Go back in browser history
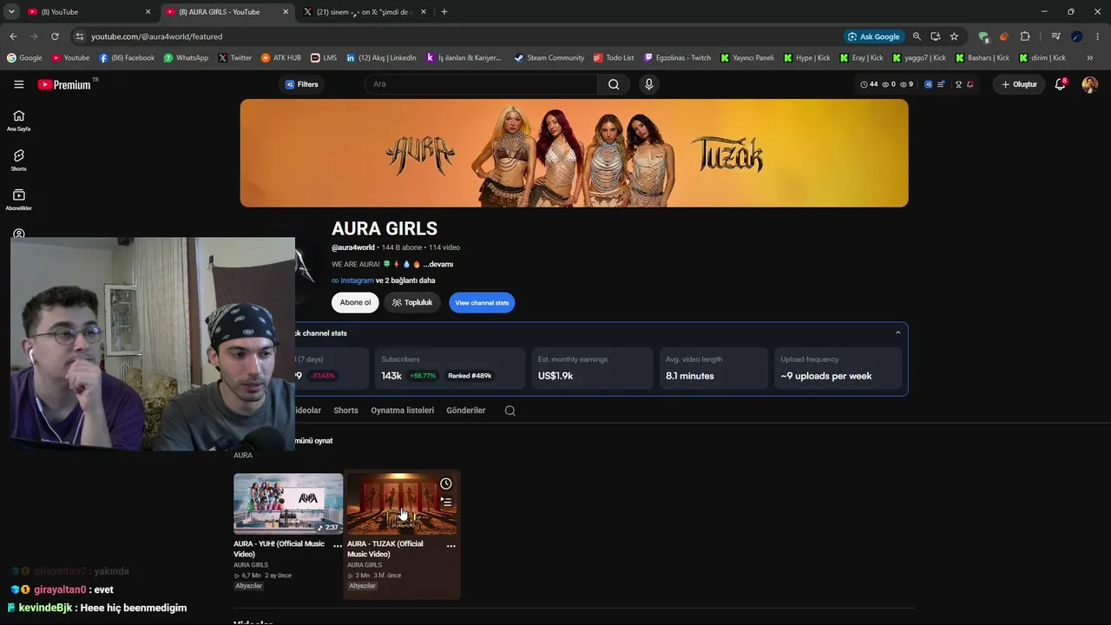 tap(13, 36)
